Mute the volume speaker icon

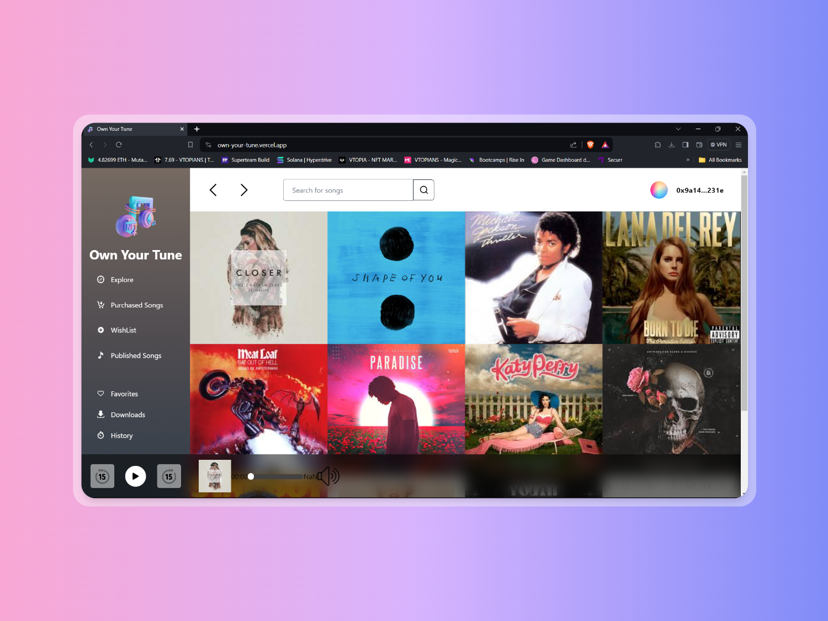[x=328, y=476]
